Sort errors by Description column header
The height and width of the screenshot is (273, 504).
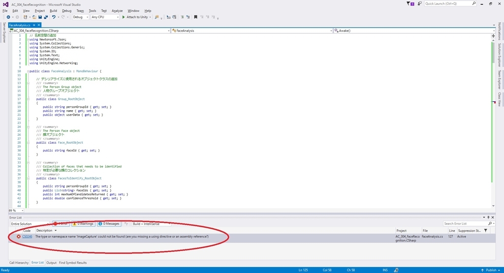[x=44, y=231]
